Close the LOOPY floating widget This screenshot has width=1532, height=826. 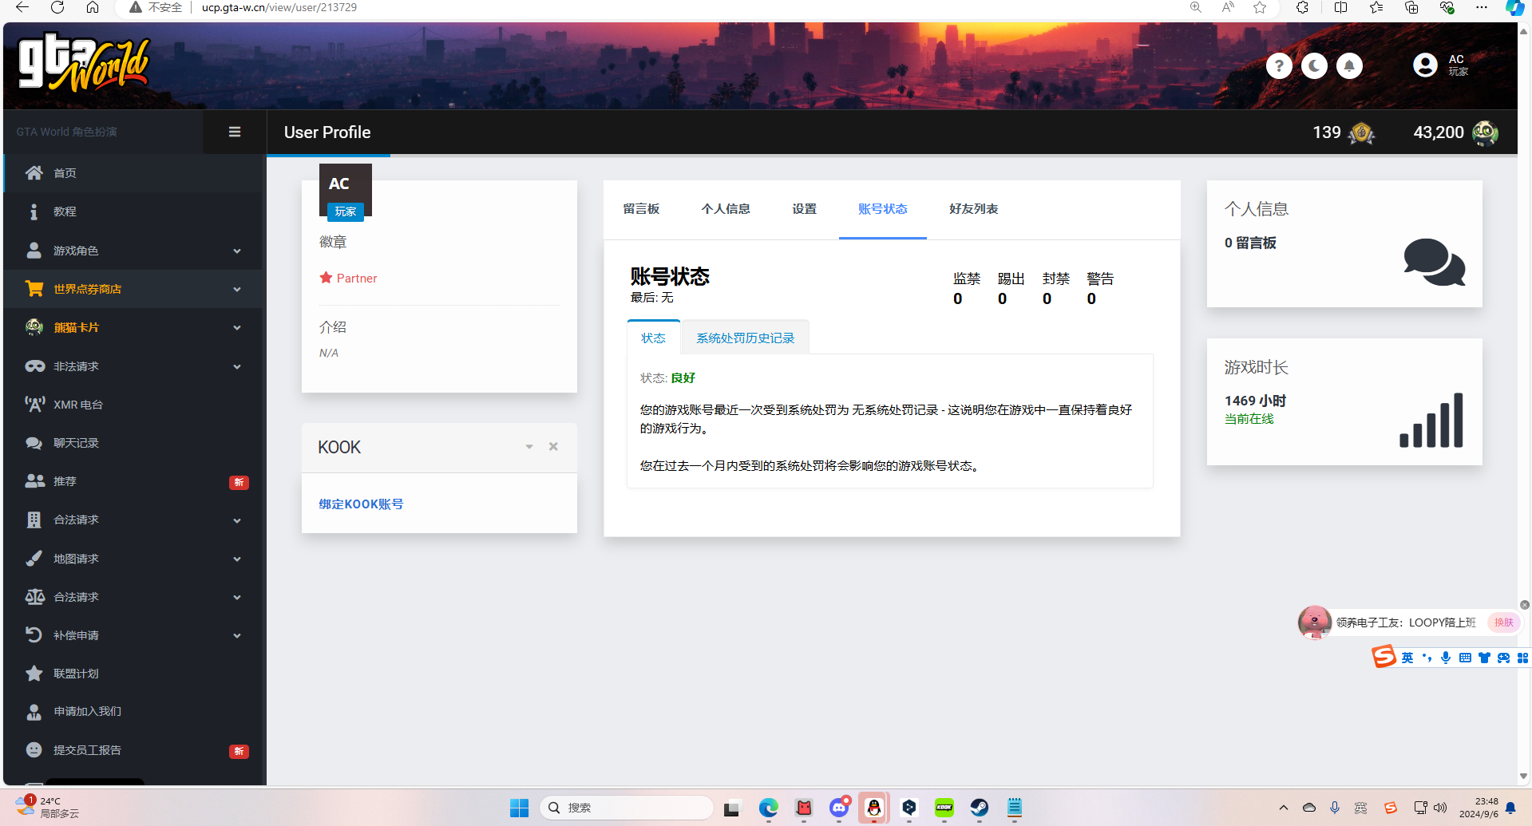[1524, 605]
